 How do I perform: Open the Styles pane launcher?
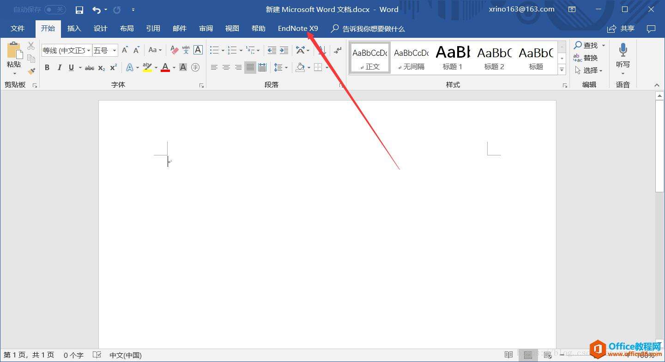point(565,85)
